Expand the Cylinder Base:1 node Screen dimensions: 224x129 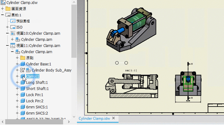pyautogui.click(x=17, y=64)
